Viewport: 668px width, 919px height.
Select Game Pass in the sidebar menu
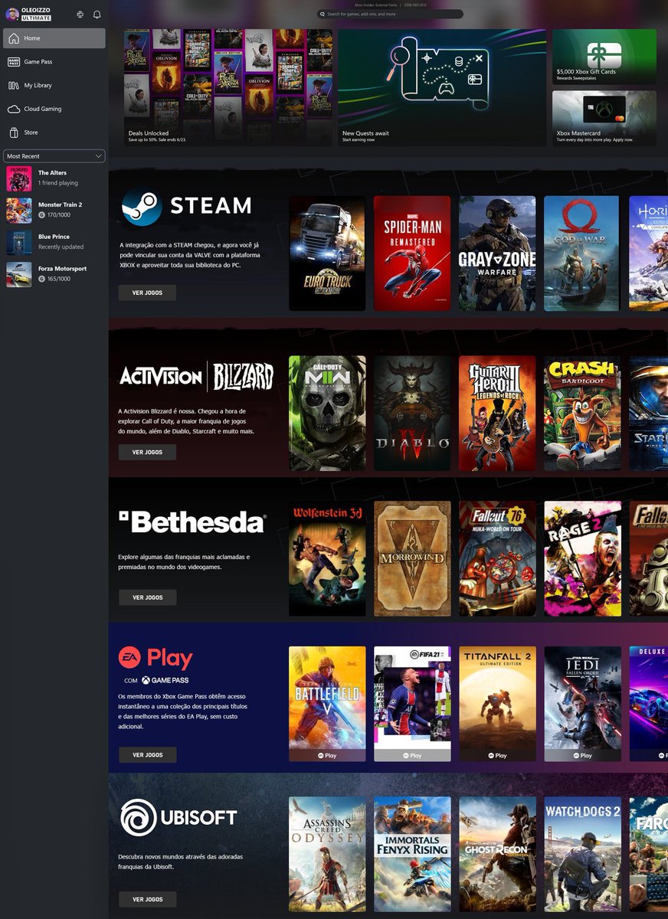[54, 62]
